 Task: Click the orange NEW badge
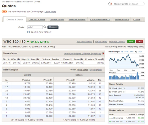tap(4, 12)
